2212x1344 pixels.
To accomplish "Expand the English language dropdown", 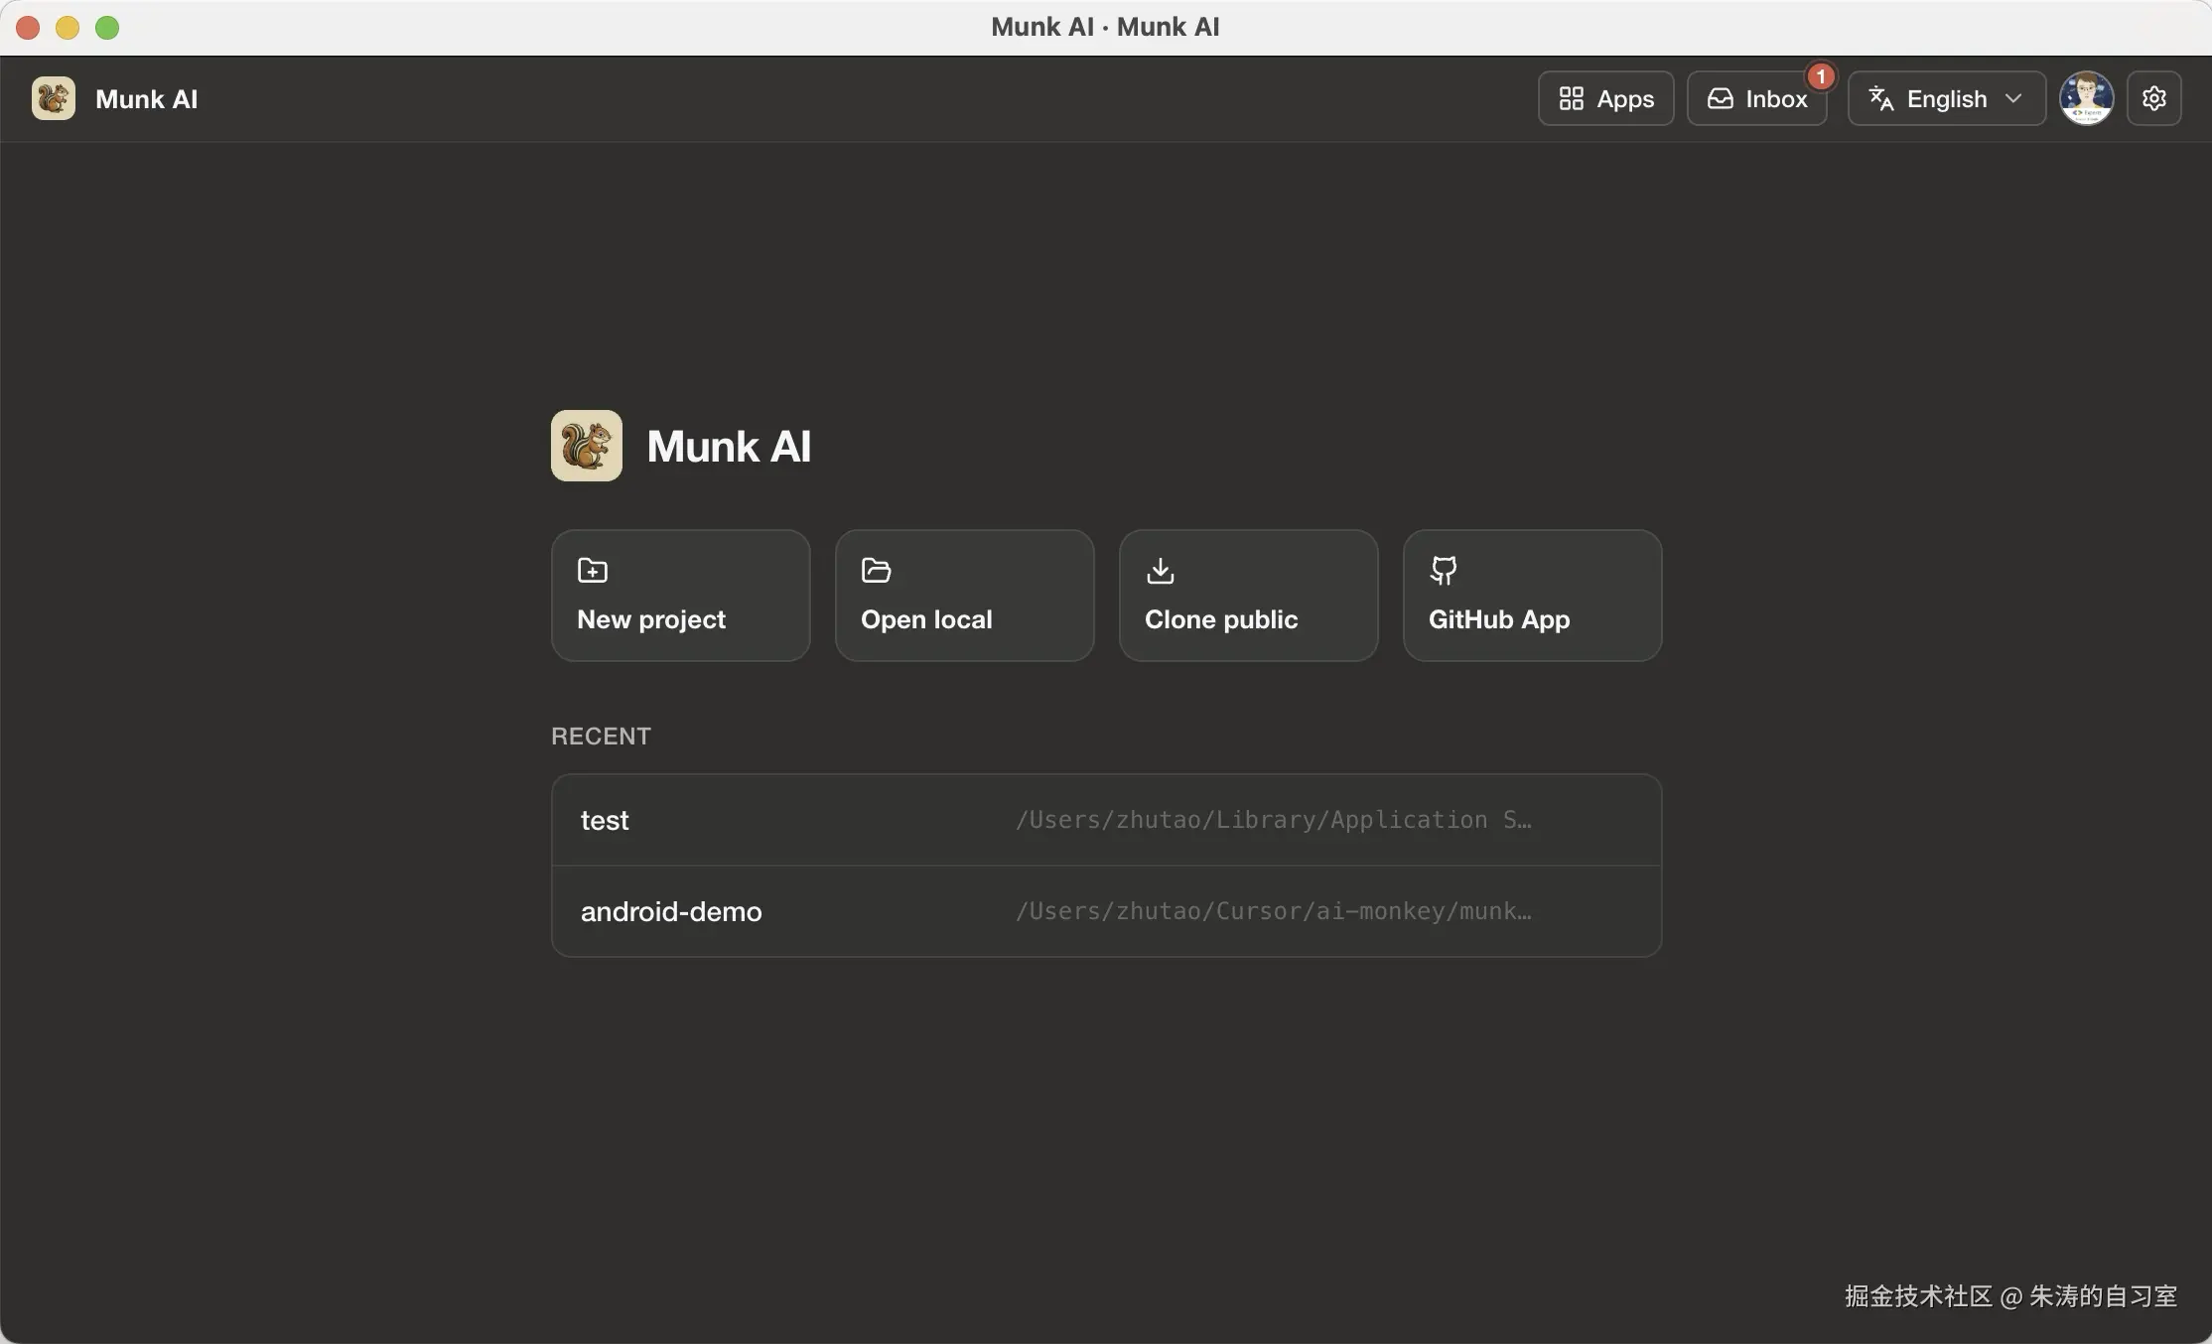I will click(1946, 98).
